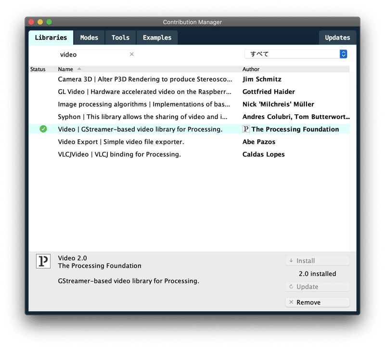The height and width of the screenshot is (348, 385).
Task: Click the '2.0 installed' status text
Action: [318, 274]
